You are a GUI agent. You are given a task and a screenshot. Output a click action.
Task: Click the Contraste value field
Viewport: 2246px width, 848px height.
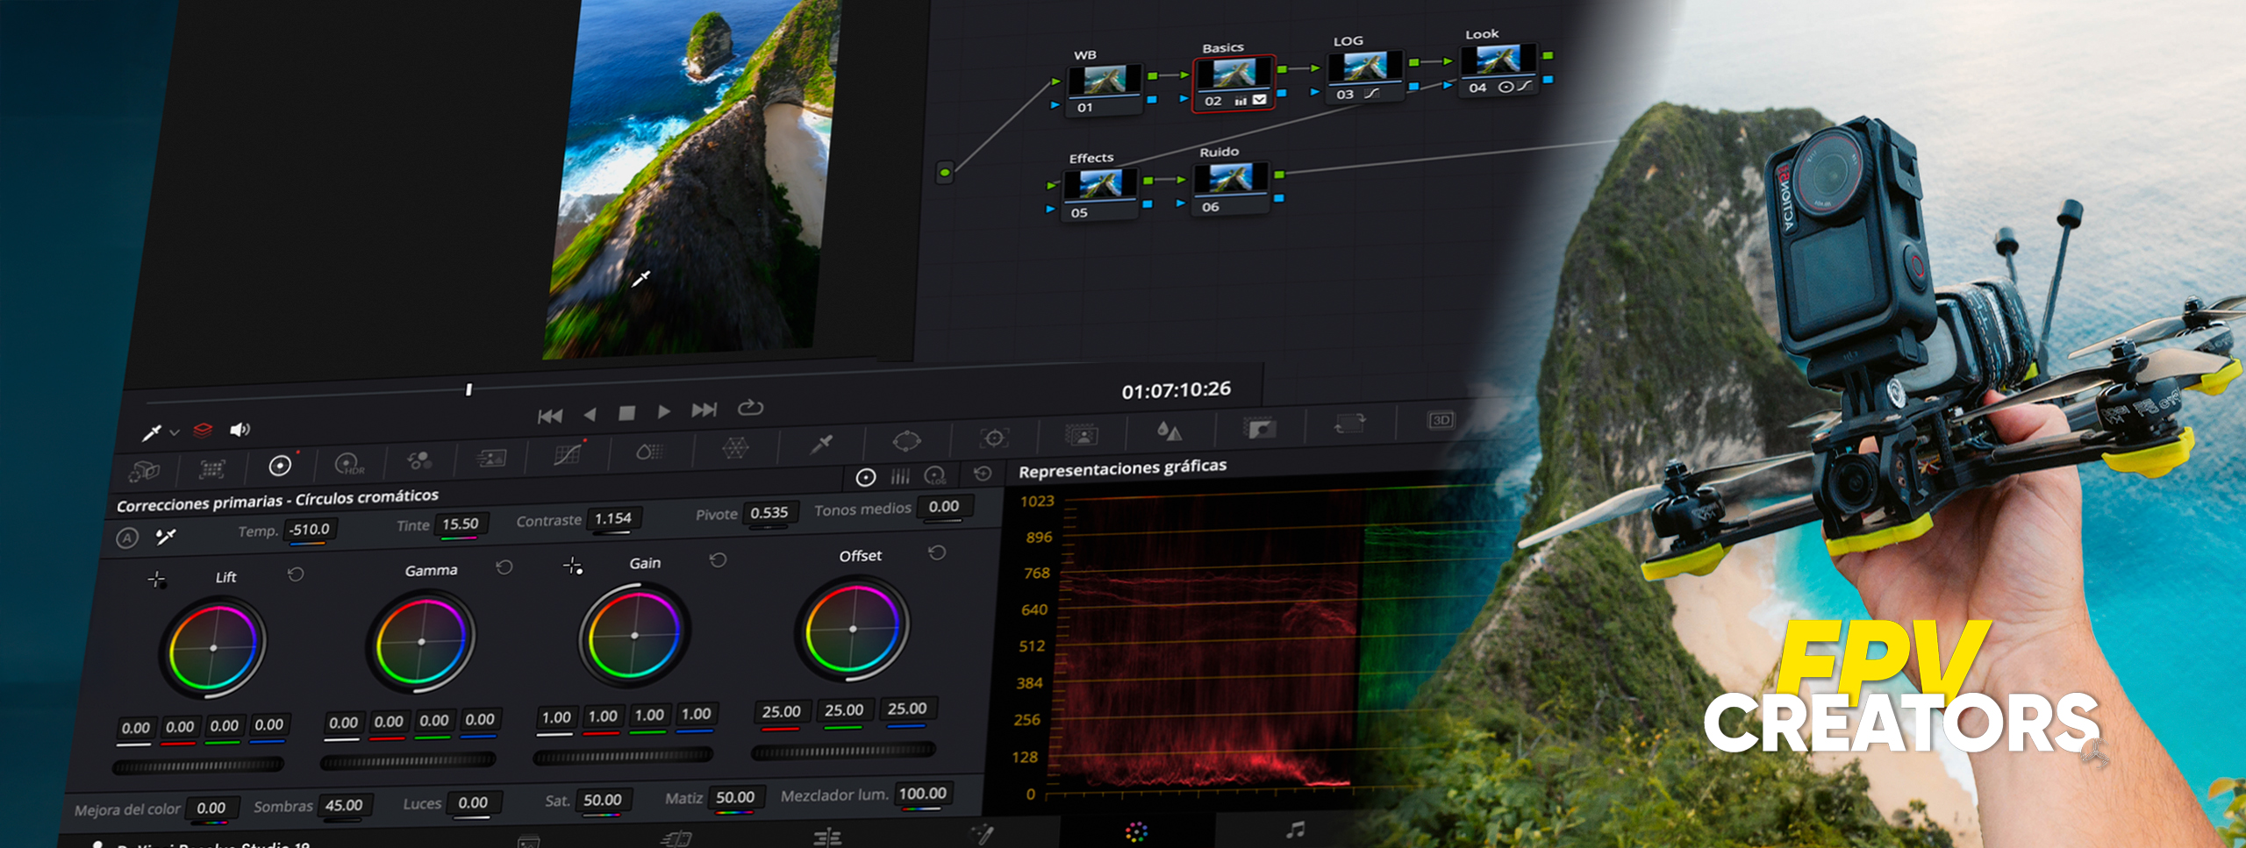(x=612, y=518)
